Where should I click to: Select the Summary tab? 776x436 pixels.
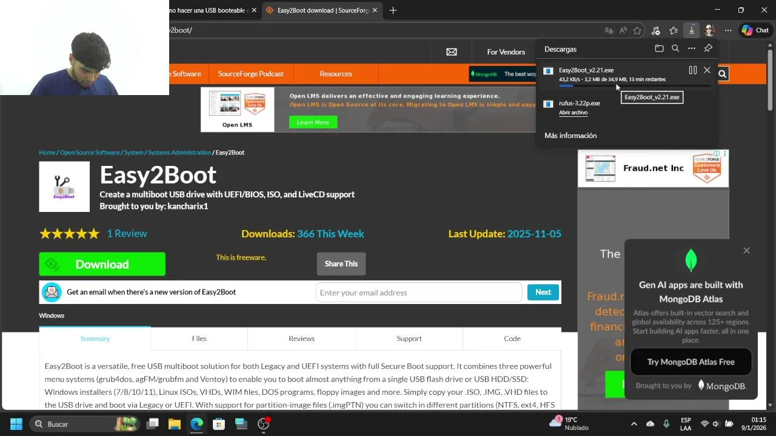(x=95, y=339)
